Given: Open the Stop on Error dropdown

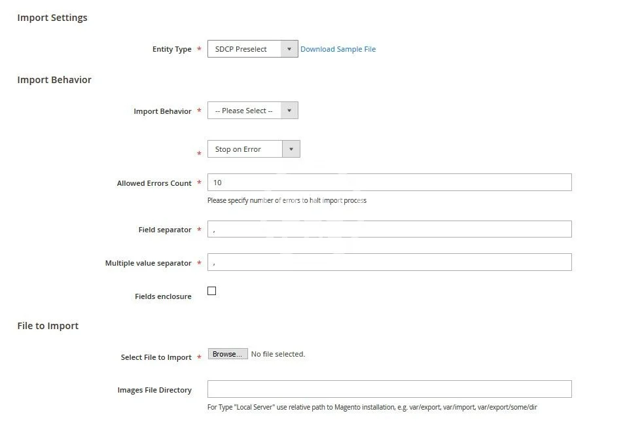Looking at the screenshot, I should point(245,149).
